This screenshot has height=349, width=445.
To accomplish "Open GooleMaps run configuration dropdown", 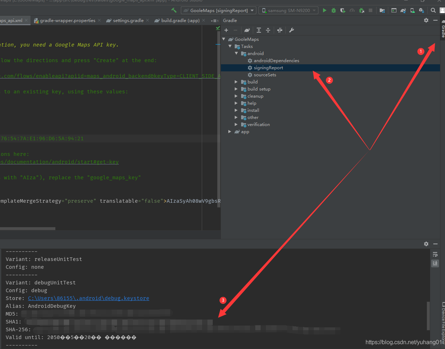I will [x=219, y=11].
